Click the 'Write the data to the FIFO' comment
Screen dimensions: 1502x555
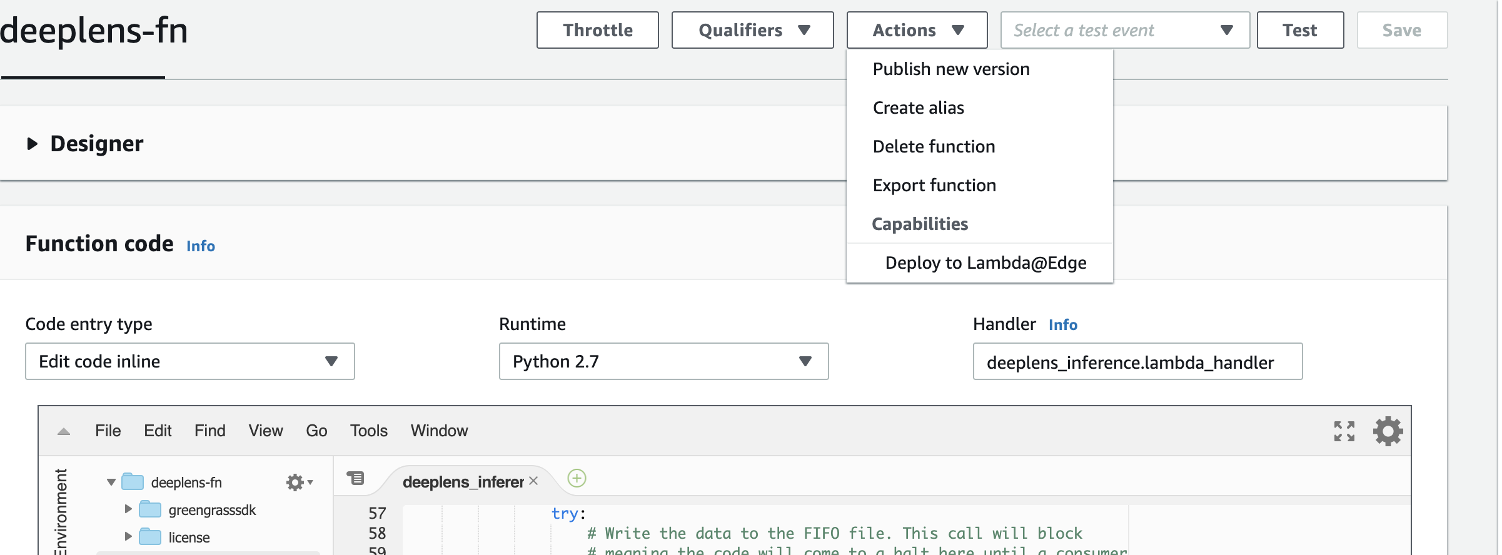[835, 533]
